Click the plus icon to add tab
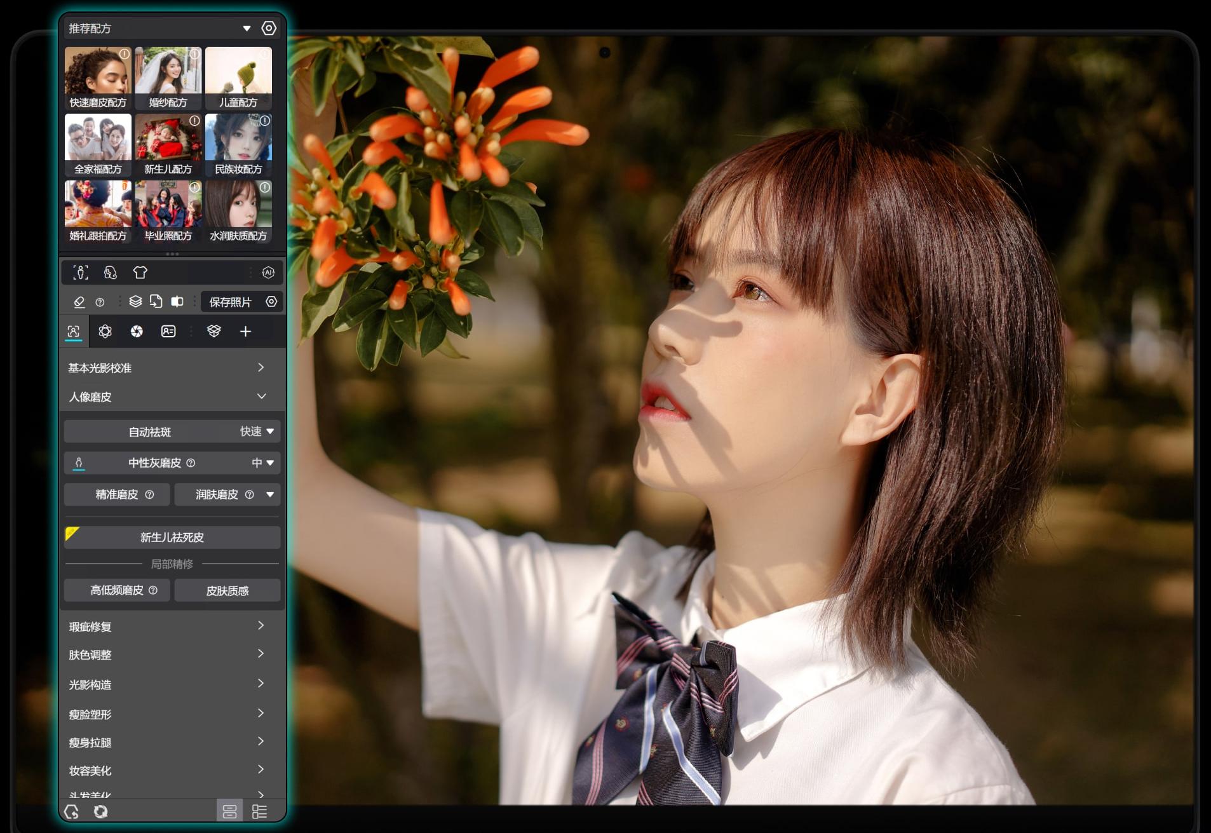 [x=245, y=331]
